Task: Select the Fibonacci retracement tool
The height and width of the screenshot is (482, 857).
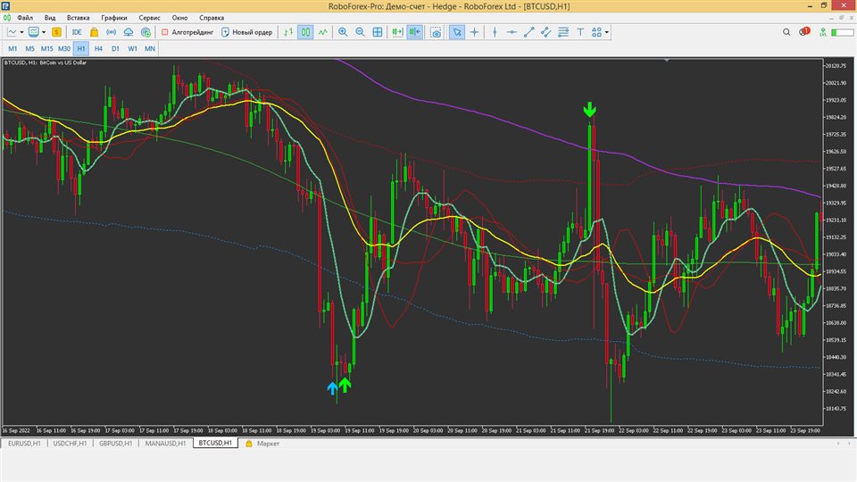Action: coord(563,32)
